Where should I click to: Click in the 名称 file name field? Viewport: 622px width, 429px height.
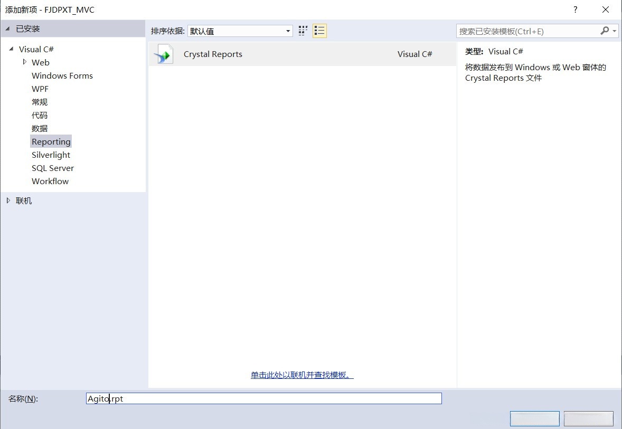tap(264, 398)
